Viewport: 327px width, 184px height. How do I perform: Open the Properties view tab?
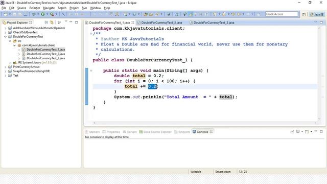(x=111, y=132)
